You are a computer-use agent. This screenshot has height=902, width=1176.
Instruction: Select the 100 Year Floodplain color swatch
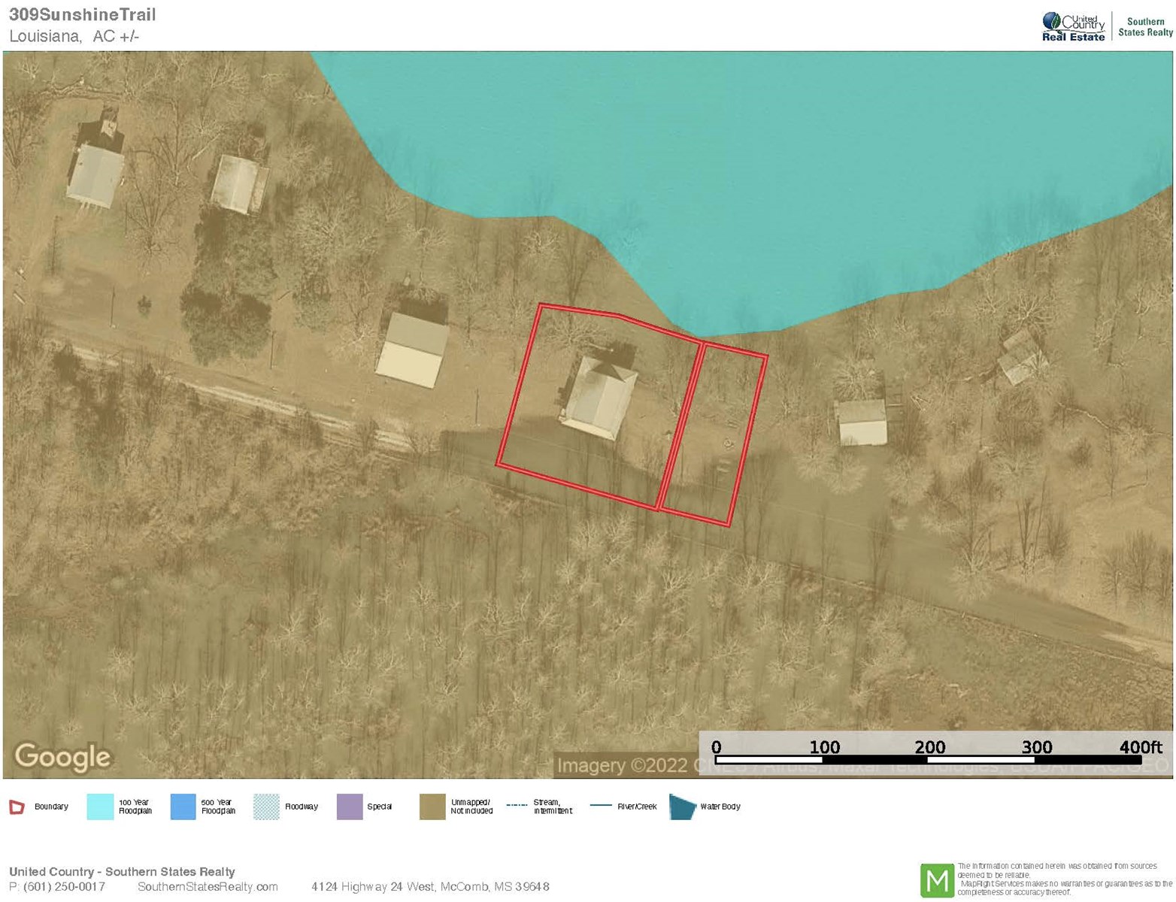(100, 807)
